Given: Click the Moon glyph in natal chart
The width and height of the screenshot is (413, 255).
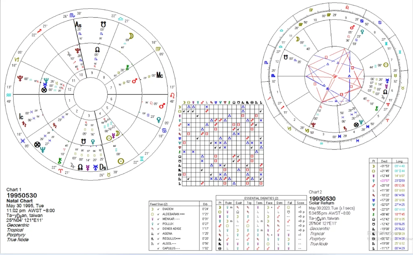Looking at the screenshot, I should click(x=121, y=40).
